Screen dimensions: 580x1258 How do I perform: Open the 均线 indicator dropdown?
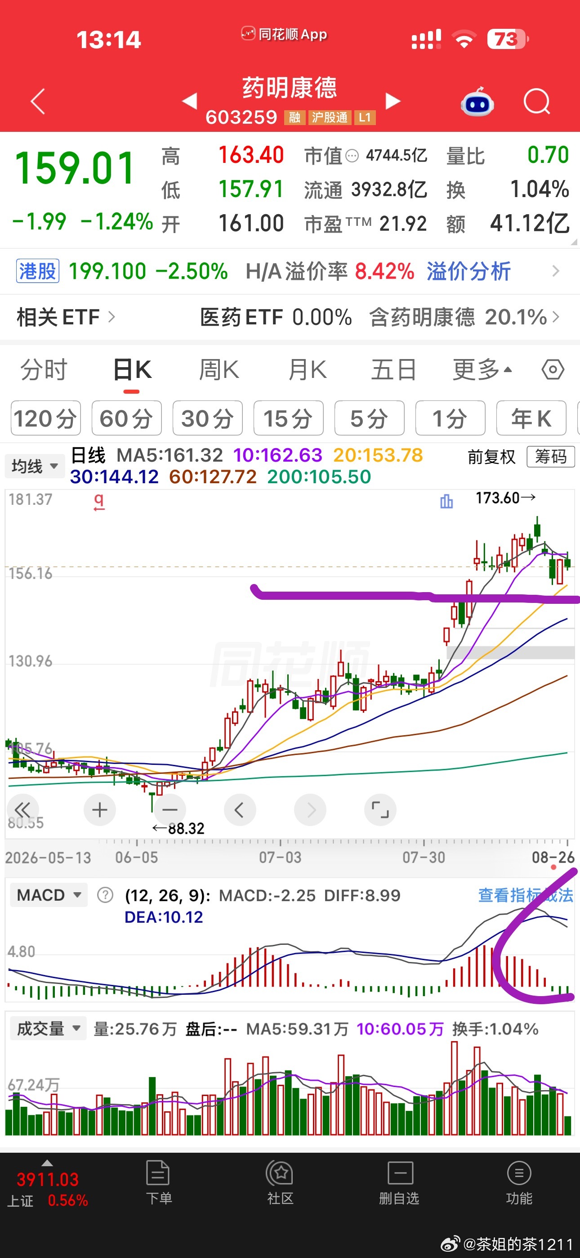point(35,467)
